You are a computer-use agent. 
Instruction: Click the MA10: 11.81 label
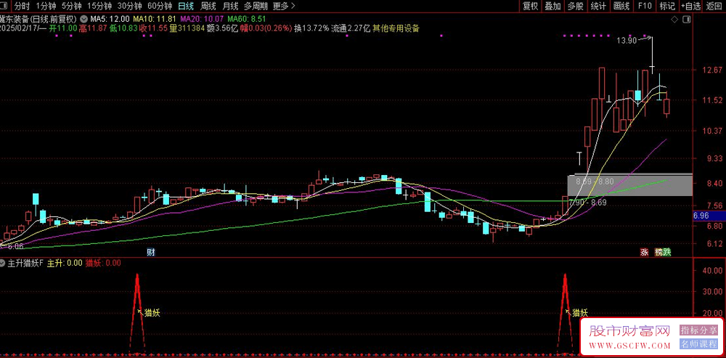click(154, 20)
